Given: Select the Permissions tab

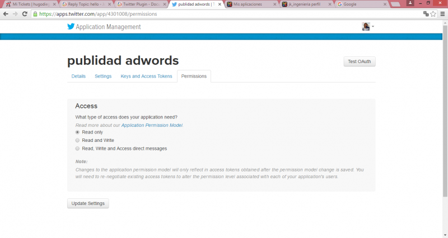Looking at the screenshot, I should [194, 76].
